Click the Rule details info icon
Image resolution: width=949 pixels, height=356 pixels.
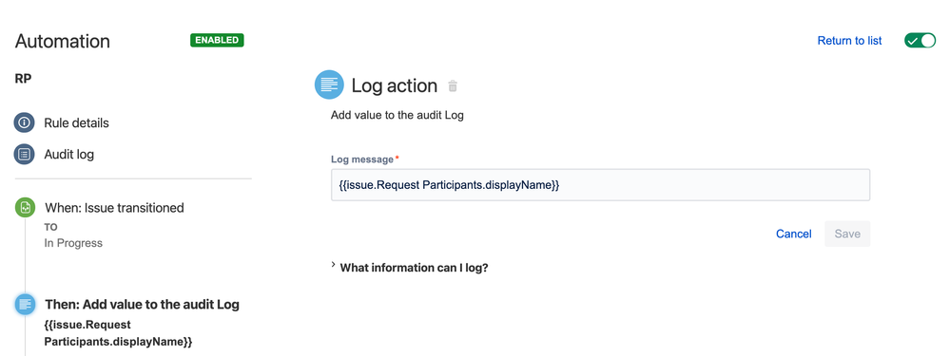(x=24, y=122)
